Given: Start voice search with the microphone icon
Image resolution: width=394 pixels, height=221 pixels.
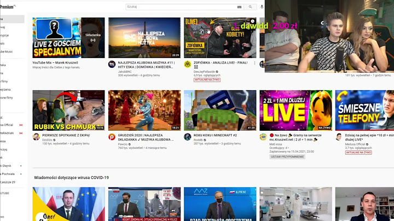Looking at the screenshot, I should (262, 7).
